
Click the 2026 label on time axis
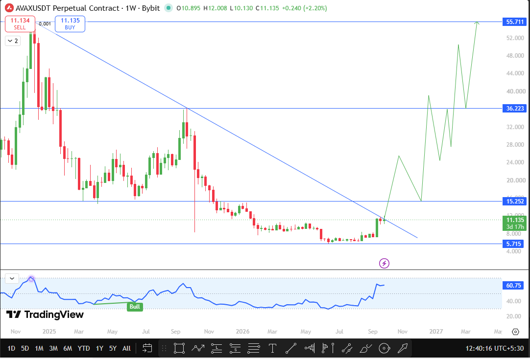(x=242, y=332)
